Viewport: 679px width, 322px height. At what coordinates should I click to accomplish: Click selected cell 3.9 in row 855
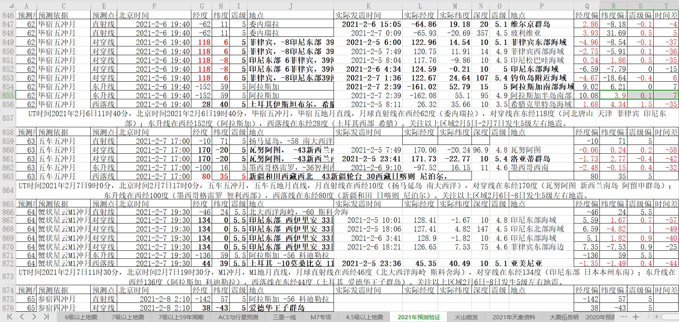(614, 95)
